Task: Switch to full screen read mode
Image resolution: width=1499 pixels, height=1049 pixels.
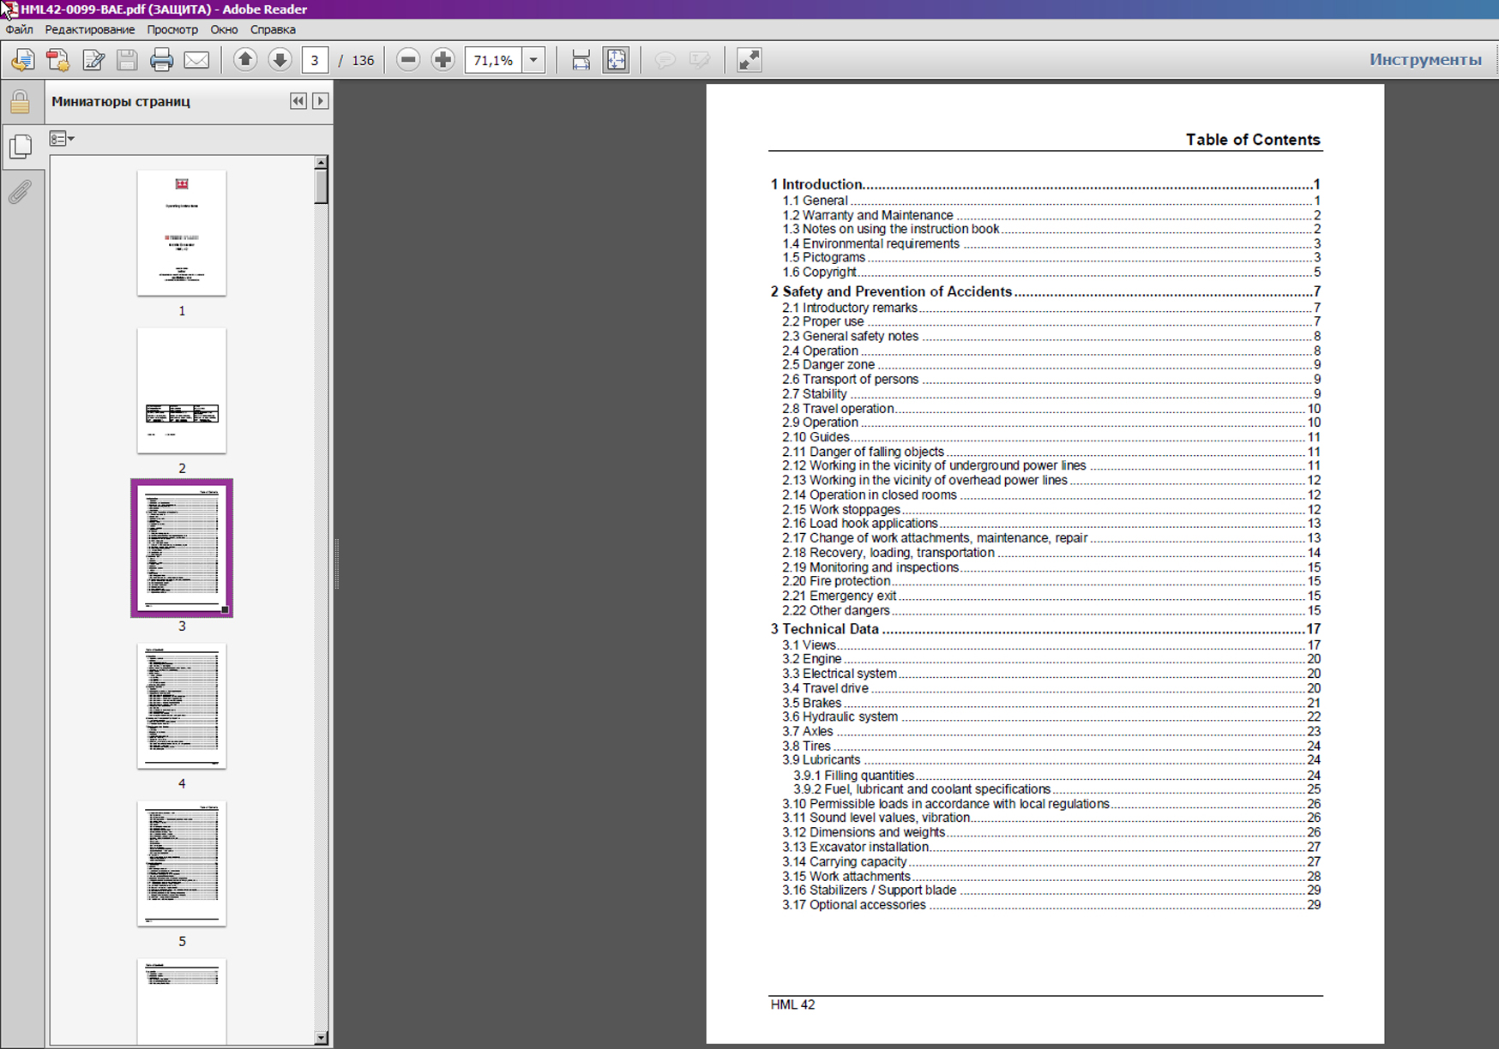Action: click(x=749, y=60)
